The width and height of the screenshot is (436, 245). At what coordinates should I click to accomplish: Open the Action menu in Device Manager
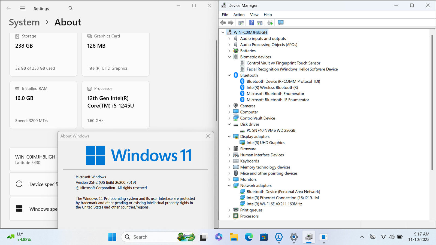point(239,15)
